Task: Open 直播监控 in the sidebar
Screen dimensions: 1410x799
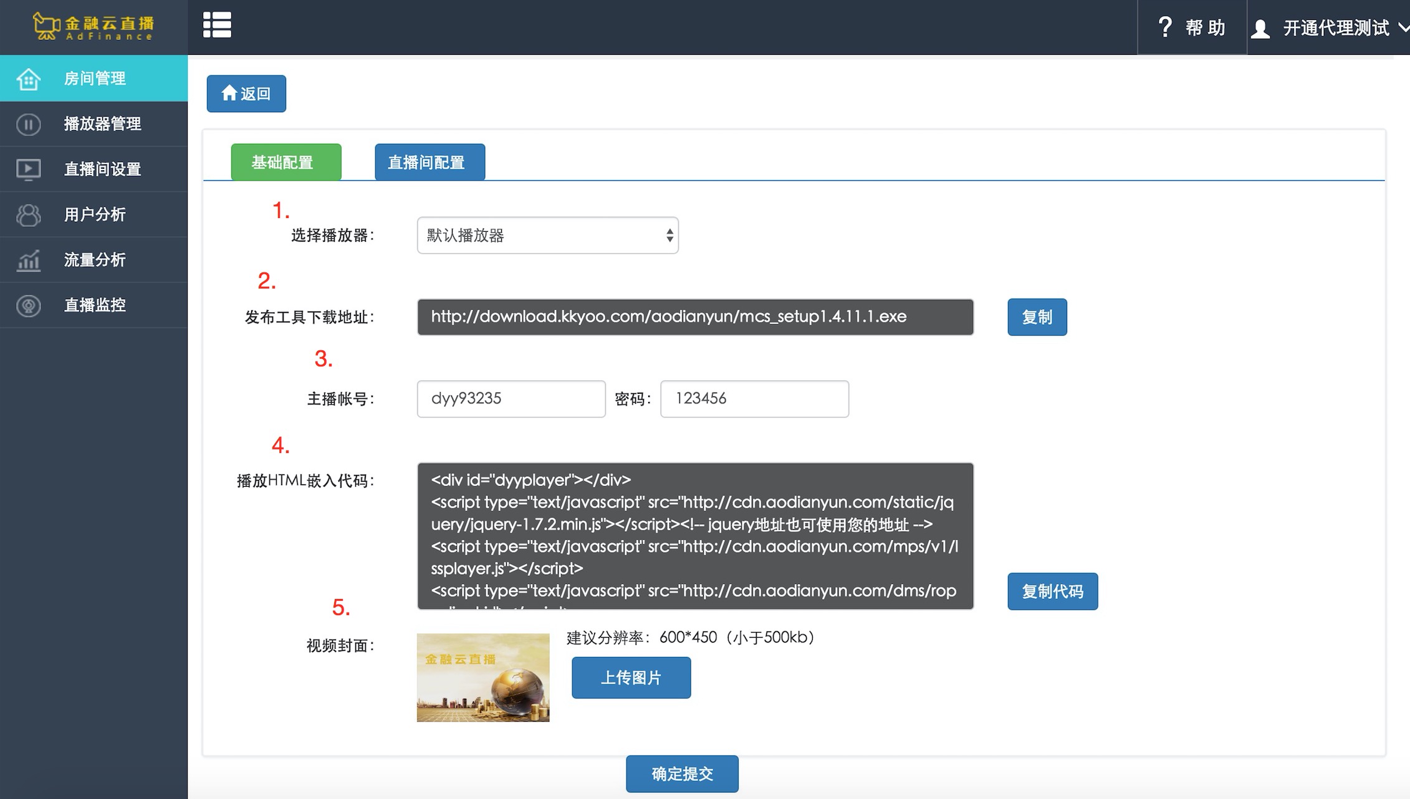Action: pyautogui.click(x=94, y=305)
